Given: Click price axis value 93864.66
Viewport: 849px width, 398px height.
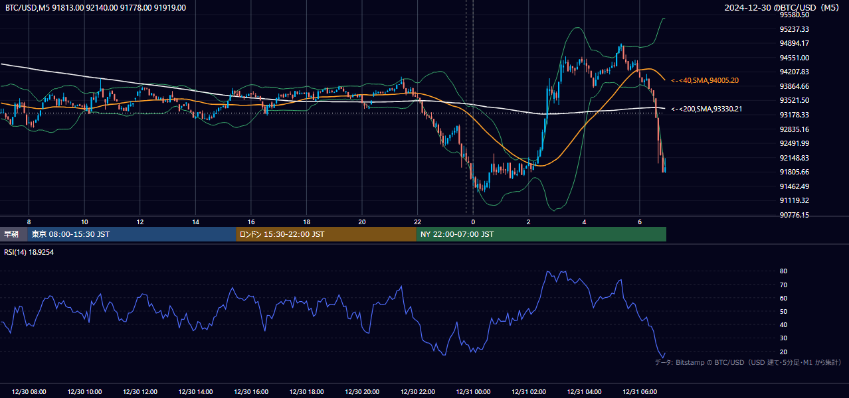Looking at the screenshot, I should click(795, 86).
